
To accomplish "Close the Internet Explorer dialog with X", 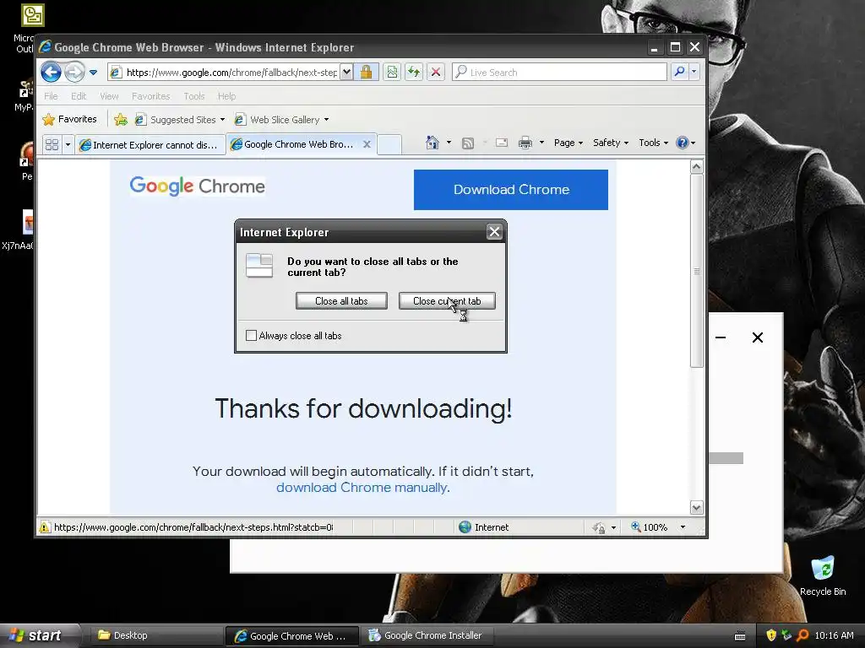I will coord(494,232).
